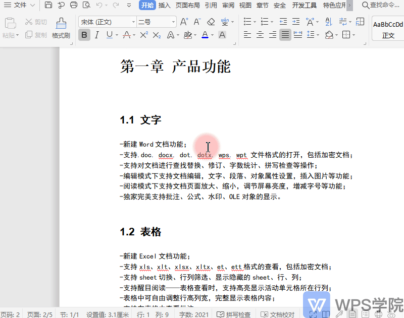Expand the 文件 menu arrow

coord(32,5)
